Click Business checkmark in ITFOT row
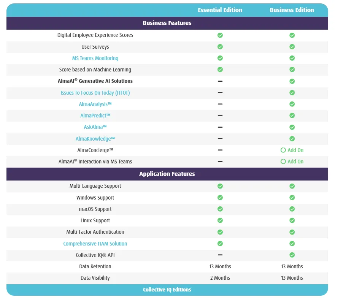Viewport: 338px width, 301px height. (x=292, y=93)
